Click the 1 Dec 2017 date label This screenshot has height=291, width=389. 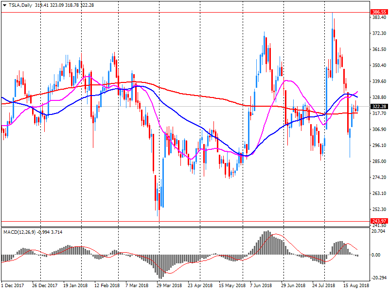tap(14, 286)
